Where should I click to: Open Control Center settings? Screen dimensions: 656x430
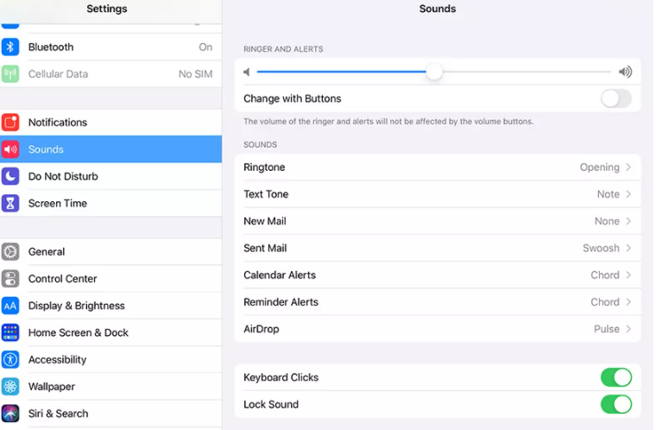point(110,278)
